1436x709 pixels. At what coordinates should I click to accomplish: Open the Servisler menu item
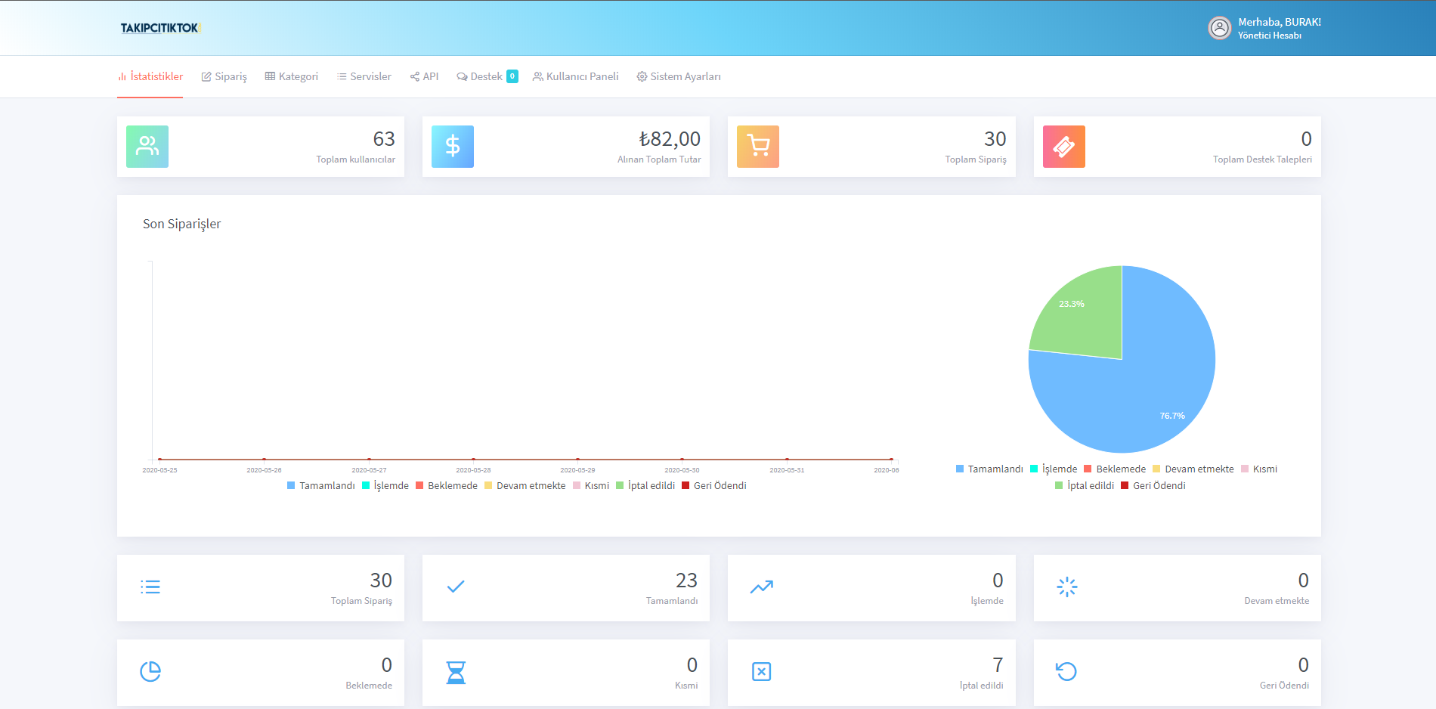point(364,76)
